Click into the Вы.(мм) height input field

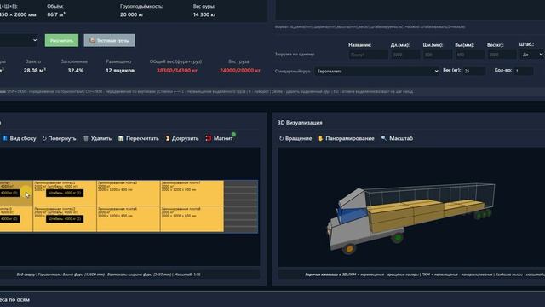click(x=469, y=55)
